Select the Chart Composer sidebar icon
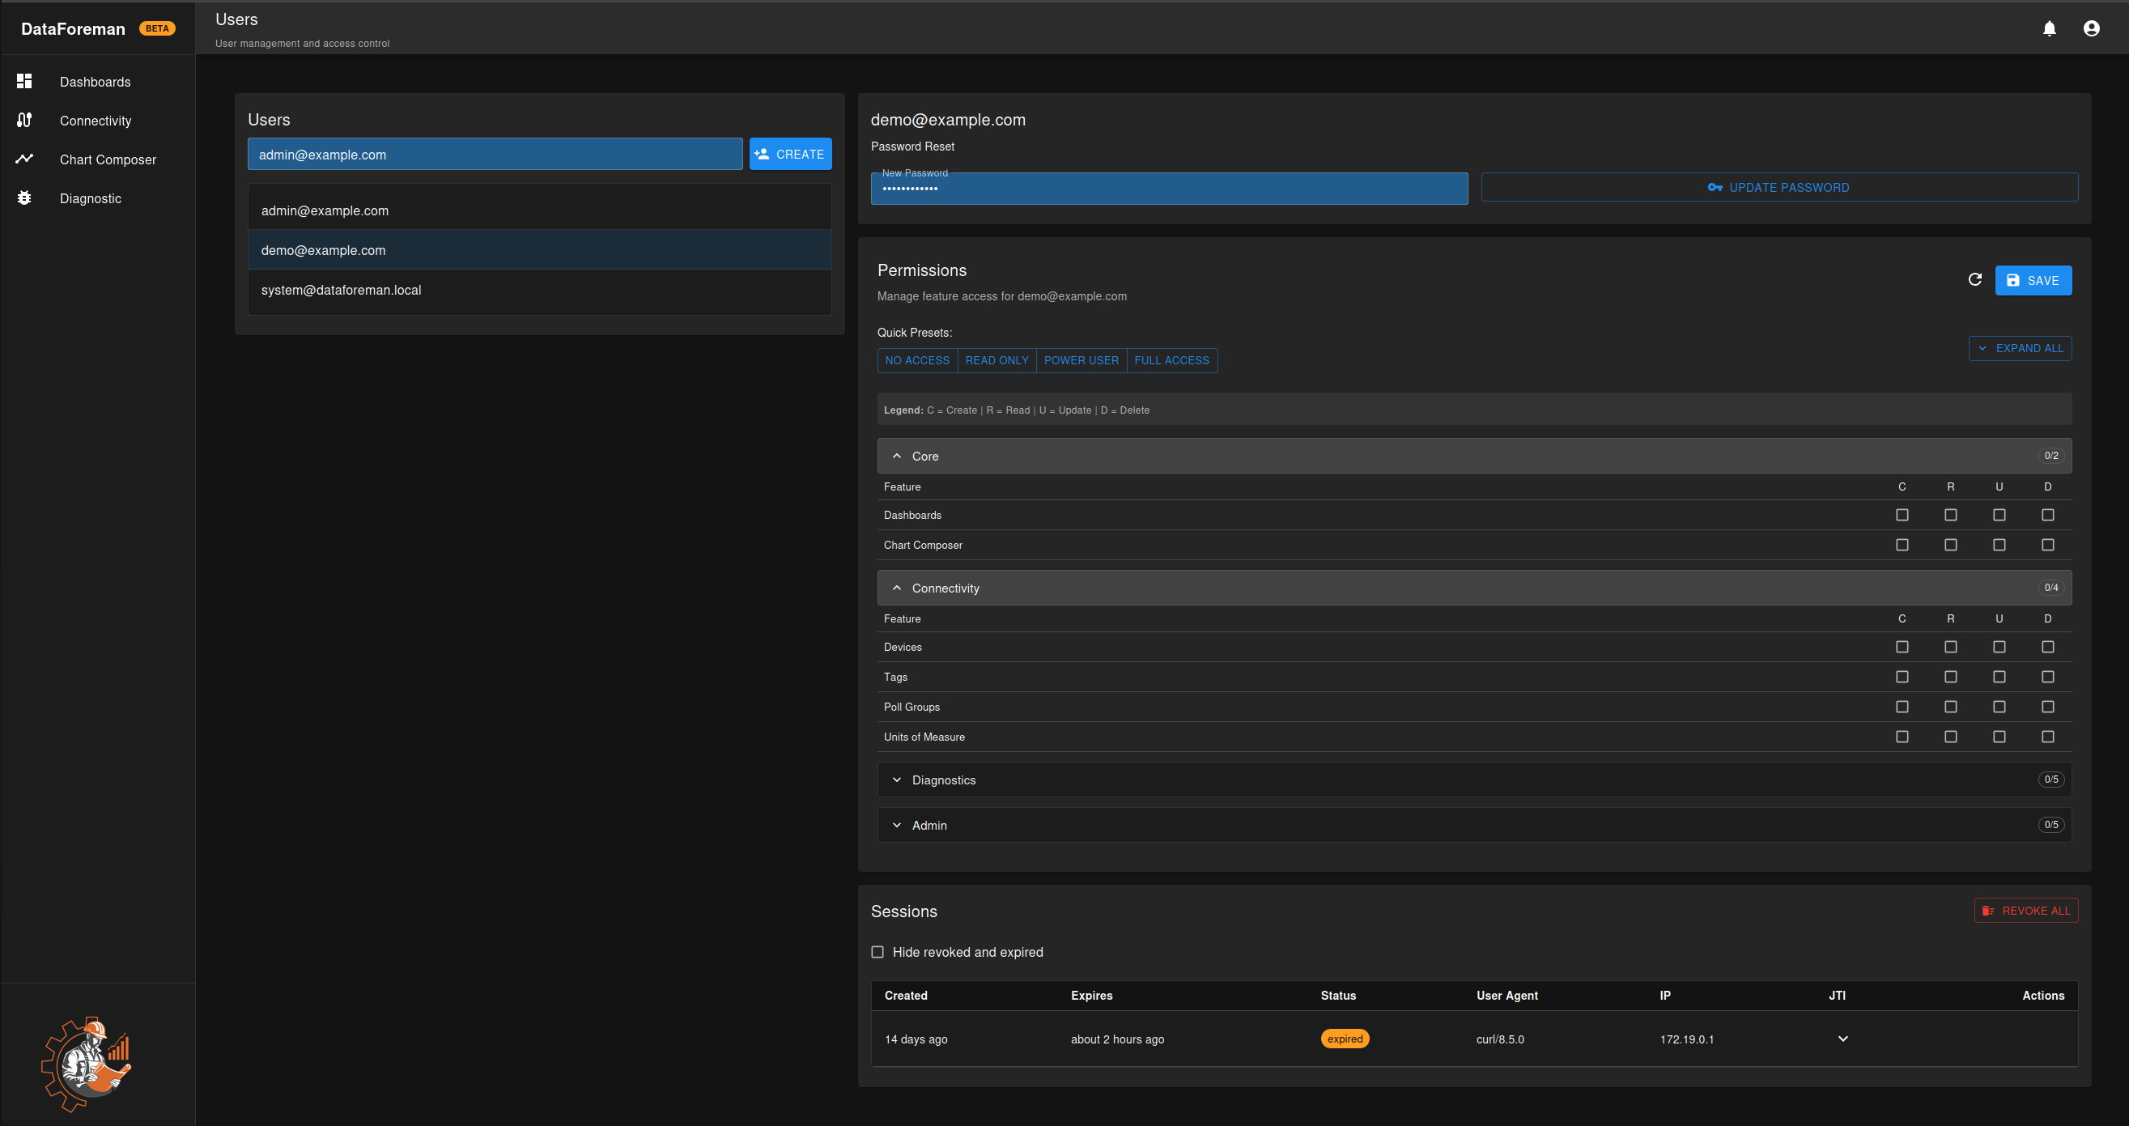 coord(24,159)
